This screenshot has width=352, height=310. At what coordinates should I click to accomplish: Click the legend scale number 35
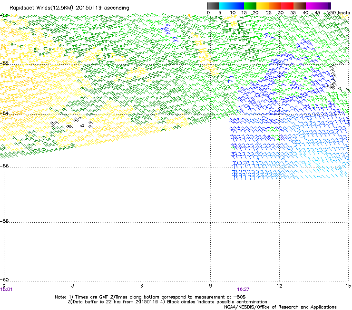click(293, 13)
